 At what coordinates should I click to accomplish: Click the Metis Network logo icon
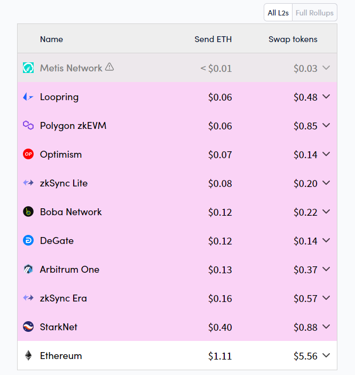click(x=28, y=68)
